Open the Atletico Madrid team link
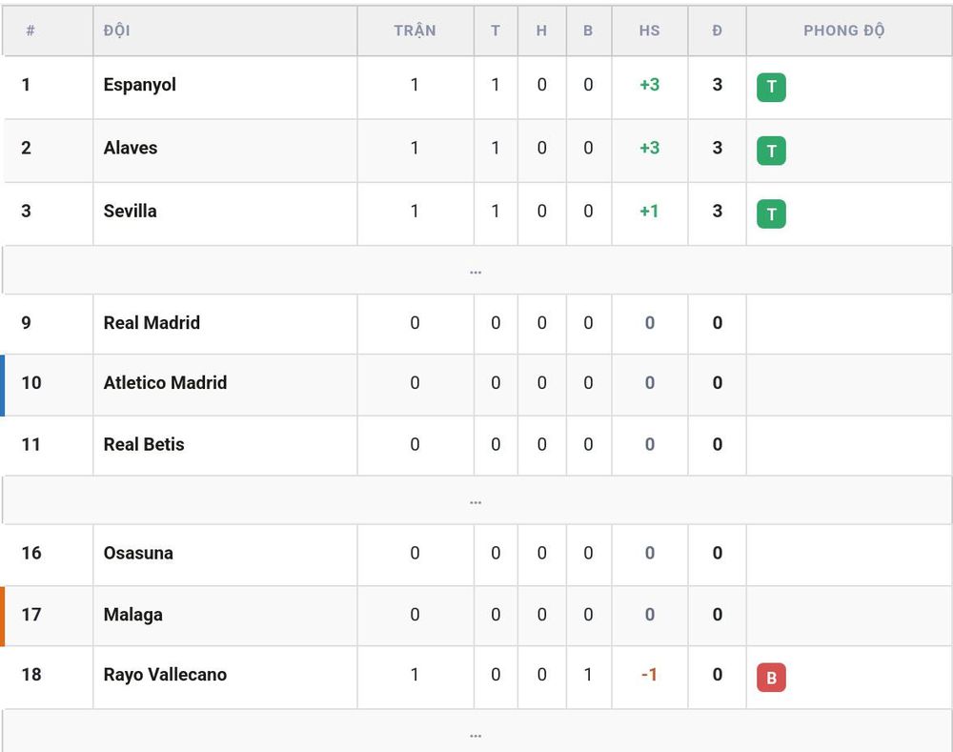Image resolution: width=953 pixels, height=752 pixels. tap(165, 382)
